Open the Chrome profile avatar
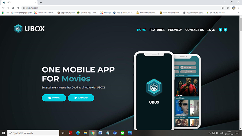Screen dimensions: 242x136 click(234, 8)
